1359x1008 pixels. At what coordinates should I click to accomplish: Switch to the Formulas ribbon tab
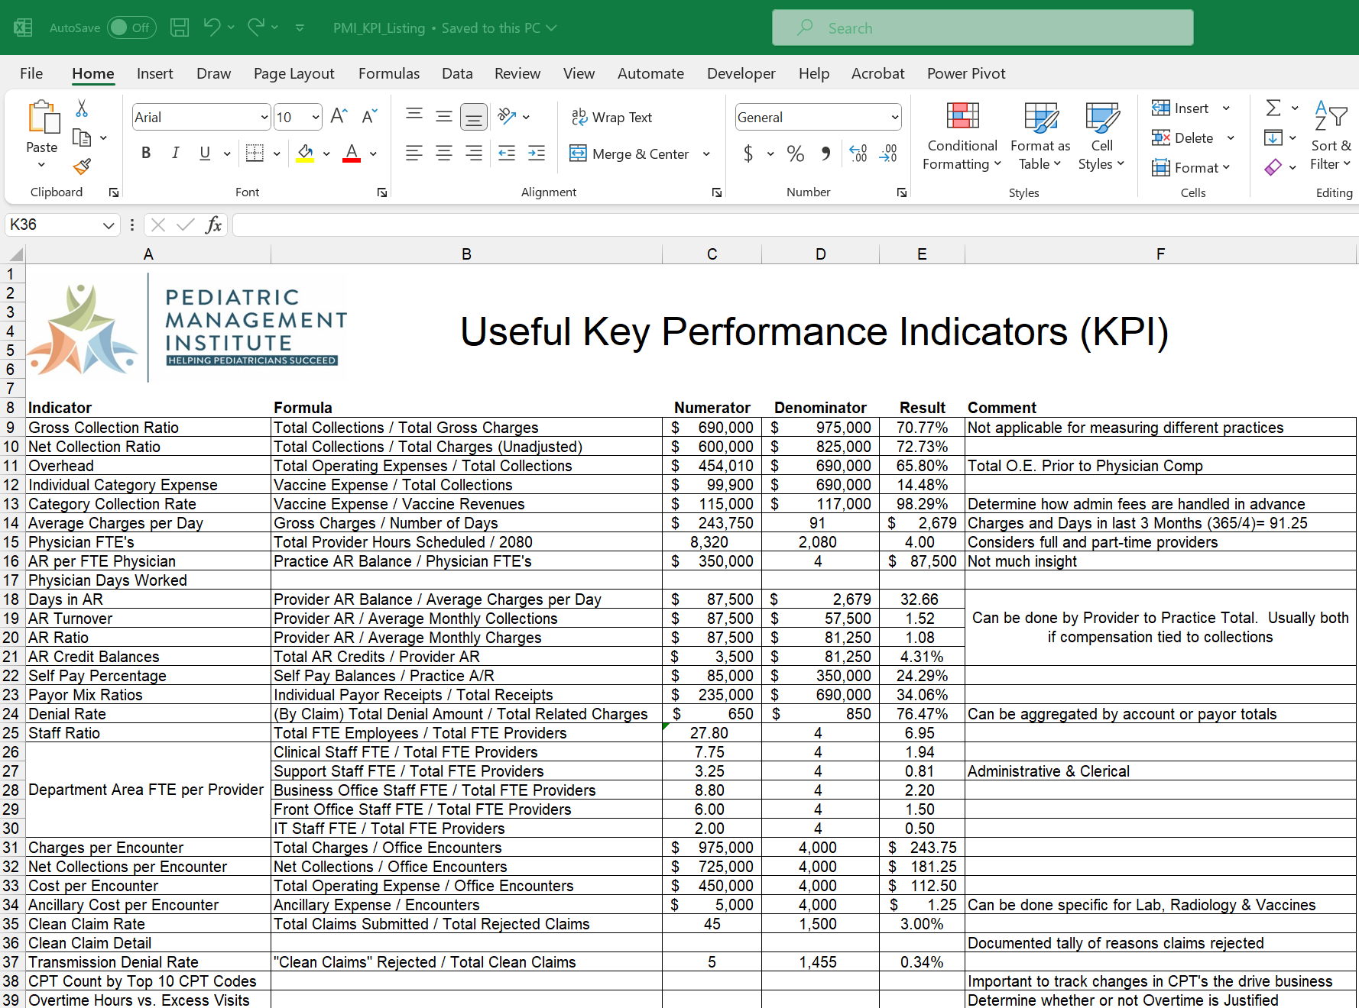pos(388,73)
